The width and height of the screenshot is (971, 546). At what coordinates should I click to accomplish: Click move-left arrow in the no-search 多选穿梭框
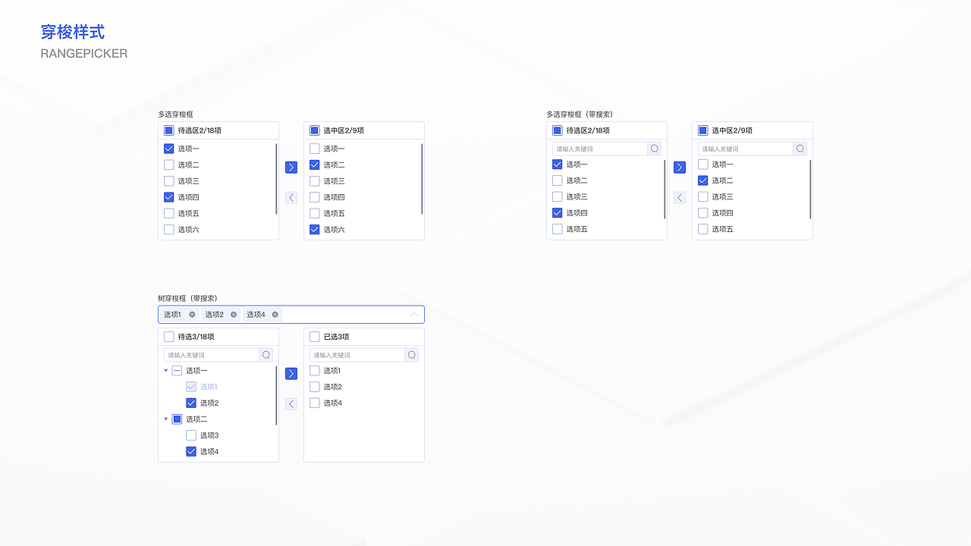click(x=291, y=198)
